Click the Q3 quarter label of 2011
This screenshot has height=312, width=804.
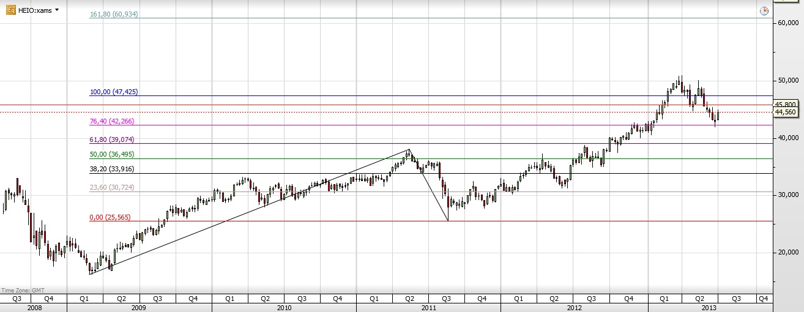(446, 299)
